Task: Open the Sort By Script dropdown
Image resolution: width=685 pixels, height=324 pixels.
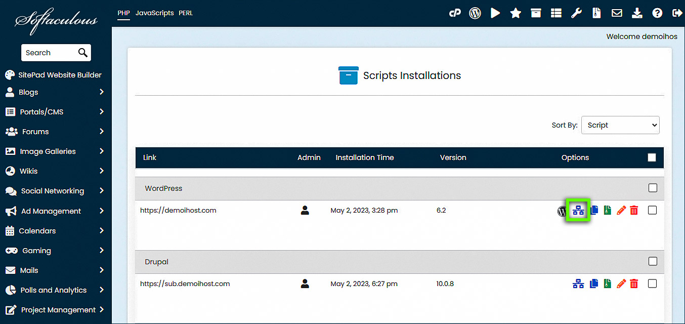Action: 620,125
